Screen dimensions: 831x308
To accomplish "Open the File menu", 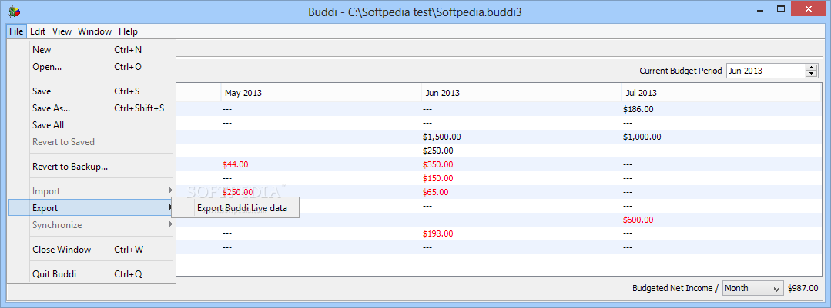I will click(x=16, y=31).
